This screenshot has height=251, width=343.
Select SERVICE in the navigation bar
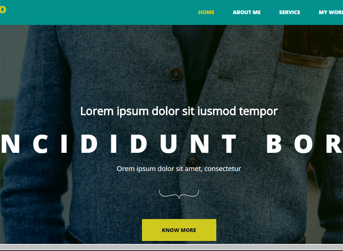289,12
